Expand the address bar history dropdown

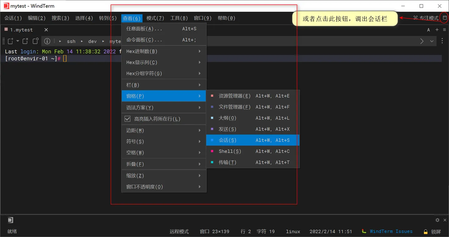432,41
